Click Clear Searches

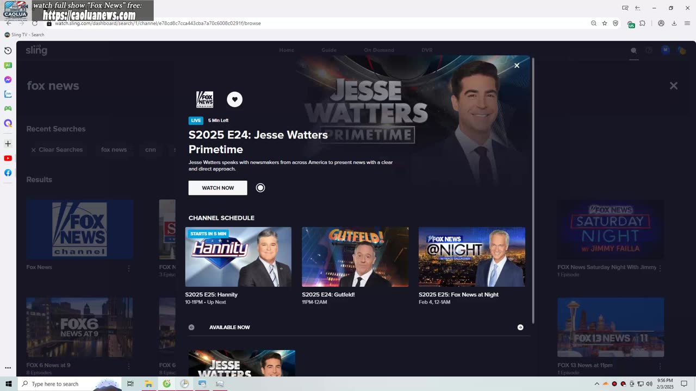click(x=57, y=150)
